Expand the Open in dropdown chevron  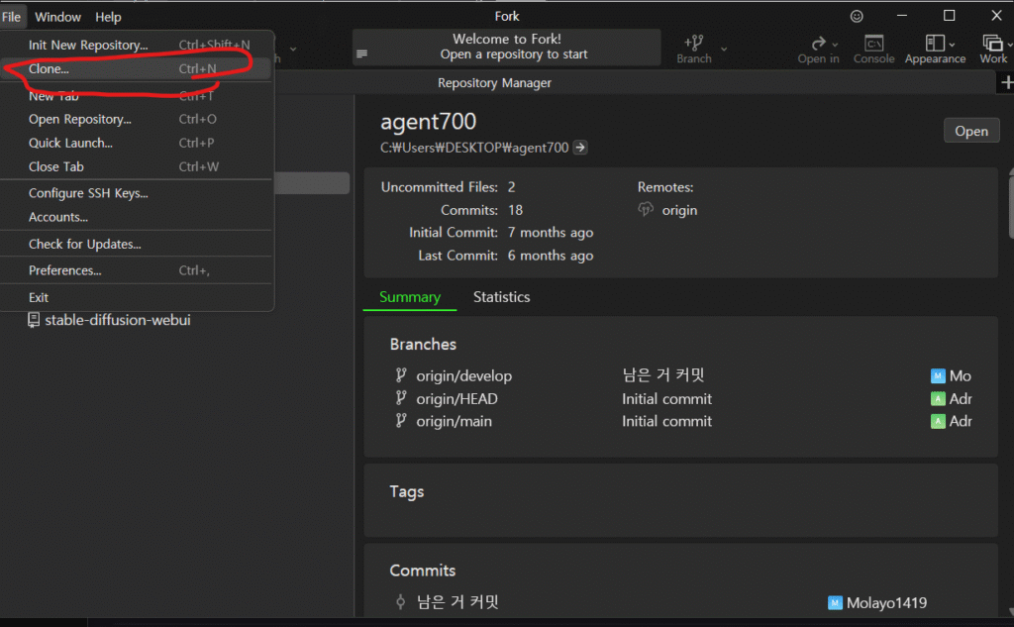(835, 44)
